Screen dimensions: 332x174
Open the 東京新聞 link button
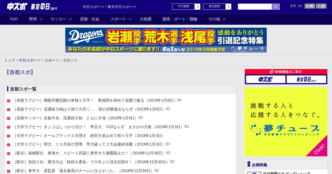tap(214, 7)
